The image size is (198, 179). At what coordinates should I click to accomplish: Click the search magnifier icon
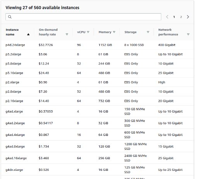pyautogui.click(x=10, y=17)
